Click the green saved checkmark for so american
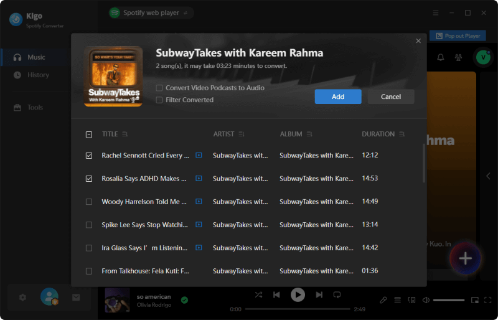Screen dimensions: 498x320 click(184, 300)
